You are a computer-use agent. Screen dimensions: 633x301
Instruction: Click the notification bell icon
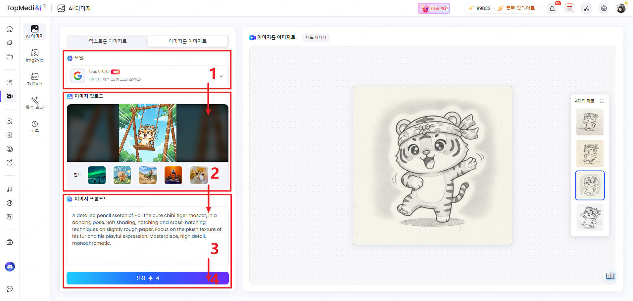coord(552,9)
